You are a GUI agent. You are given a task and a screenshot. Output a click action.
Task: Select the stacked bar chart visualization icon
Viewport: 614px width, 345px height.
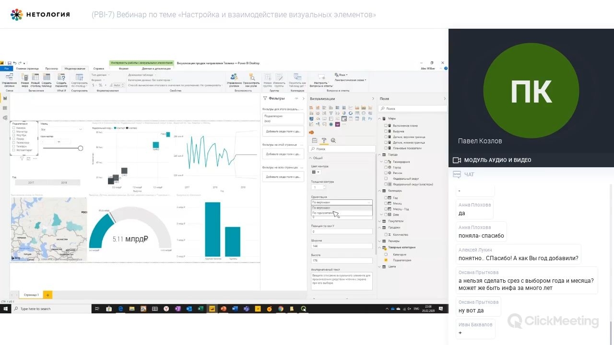click(x=311, y=107)
